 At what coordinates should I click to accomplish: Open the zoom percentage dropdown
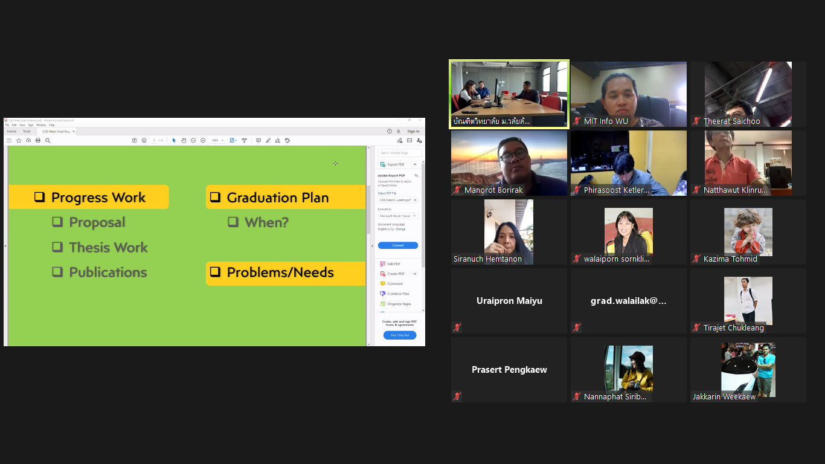click(x=222, y=140)
